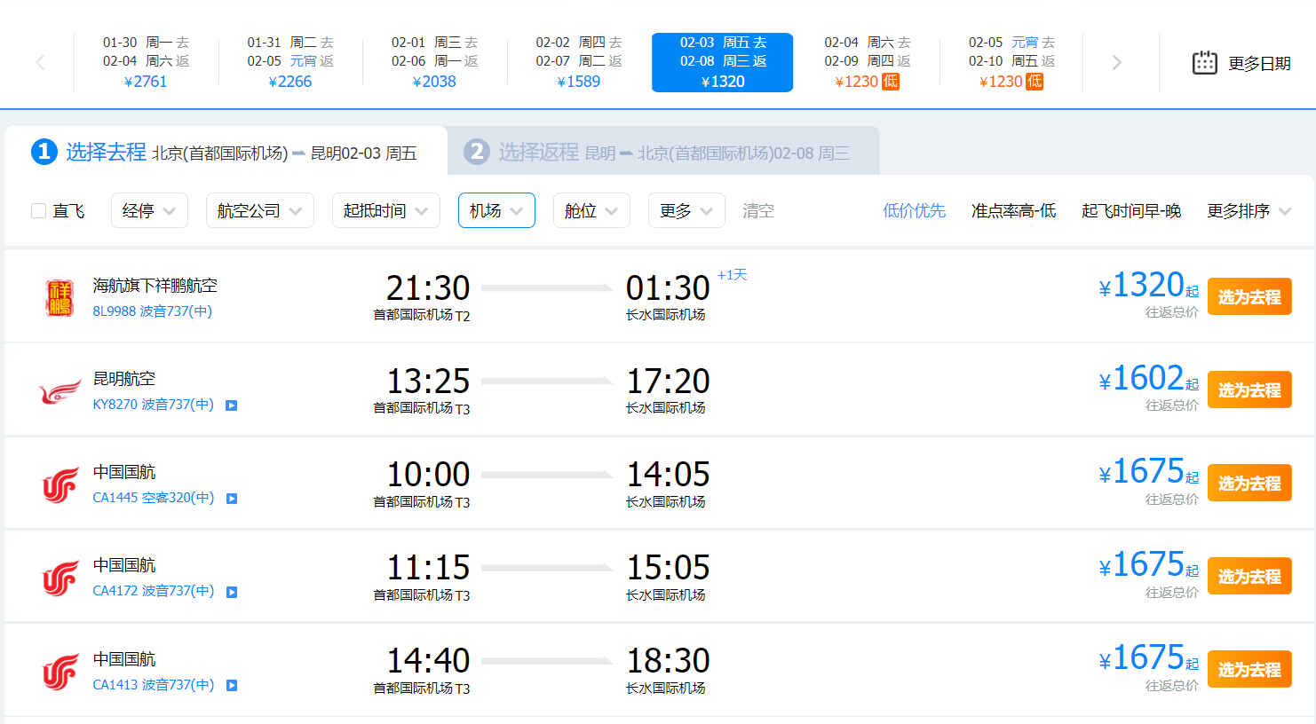Click the blue play icon beside CA4172
1316x724 pixels.
(x=232, y=592)
